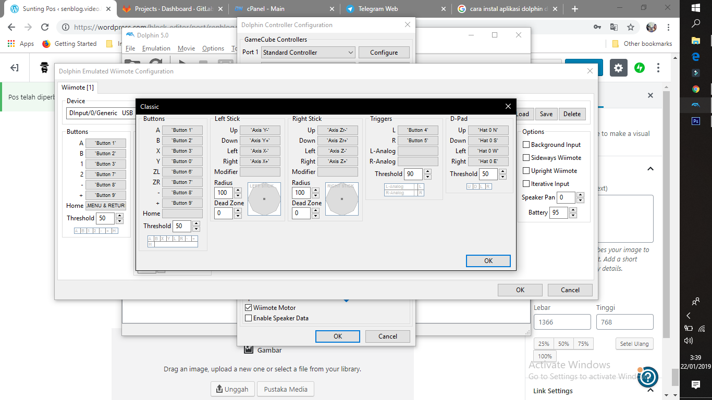Click the green Jetpack icon
Image resolution: width=712 pixels, height=400 pixels.
[639, 68]
